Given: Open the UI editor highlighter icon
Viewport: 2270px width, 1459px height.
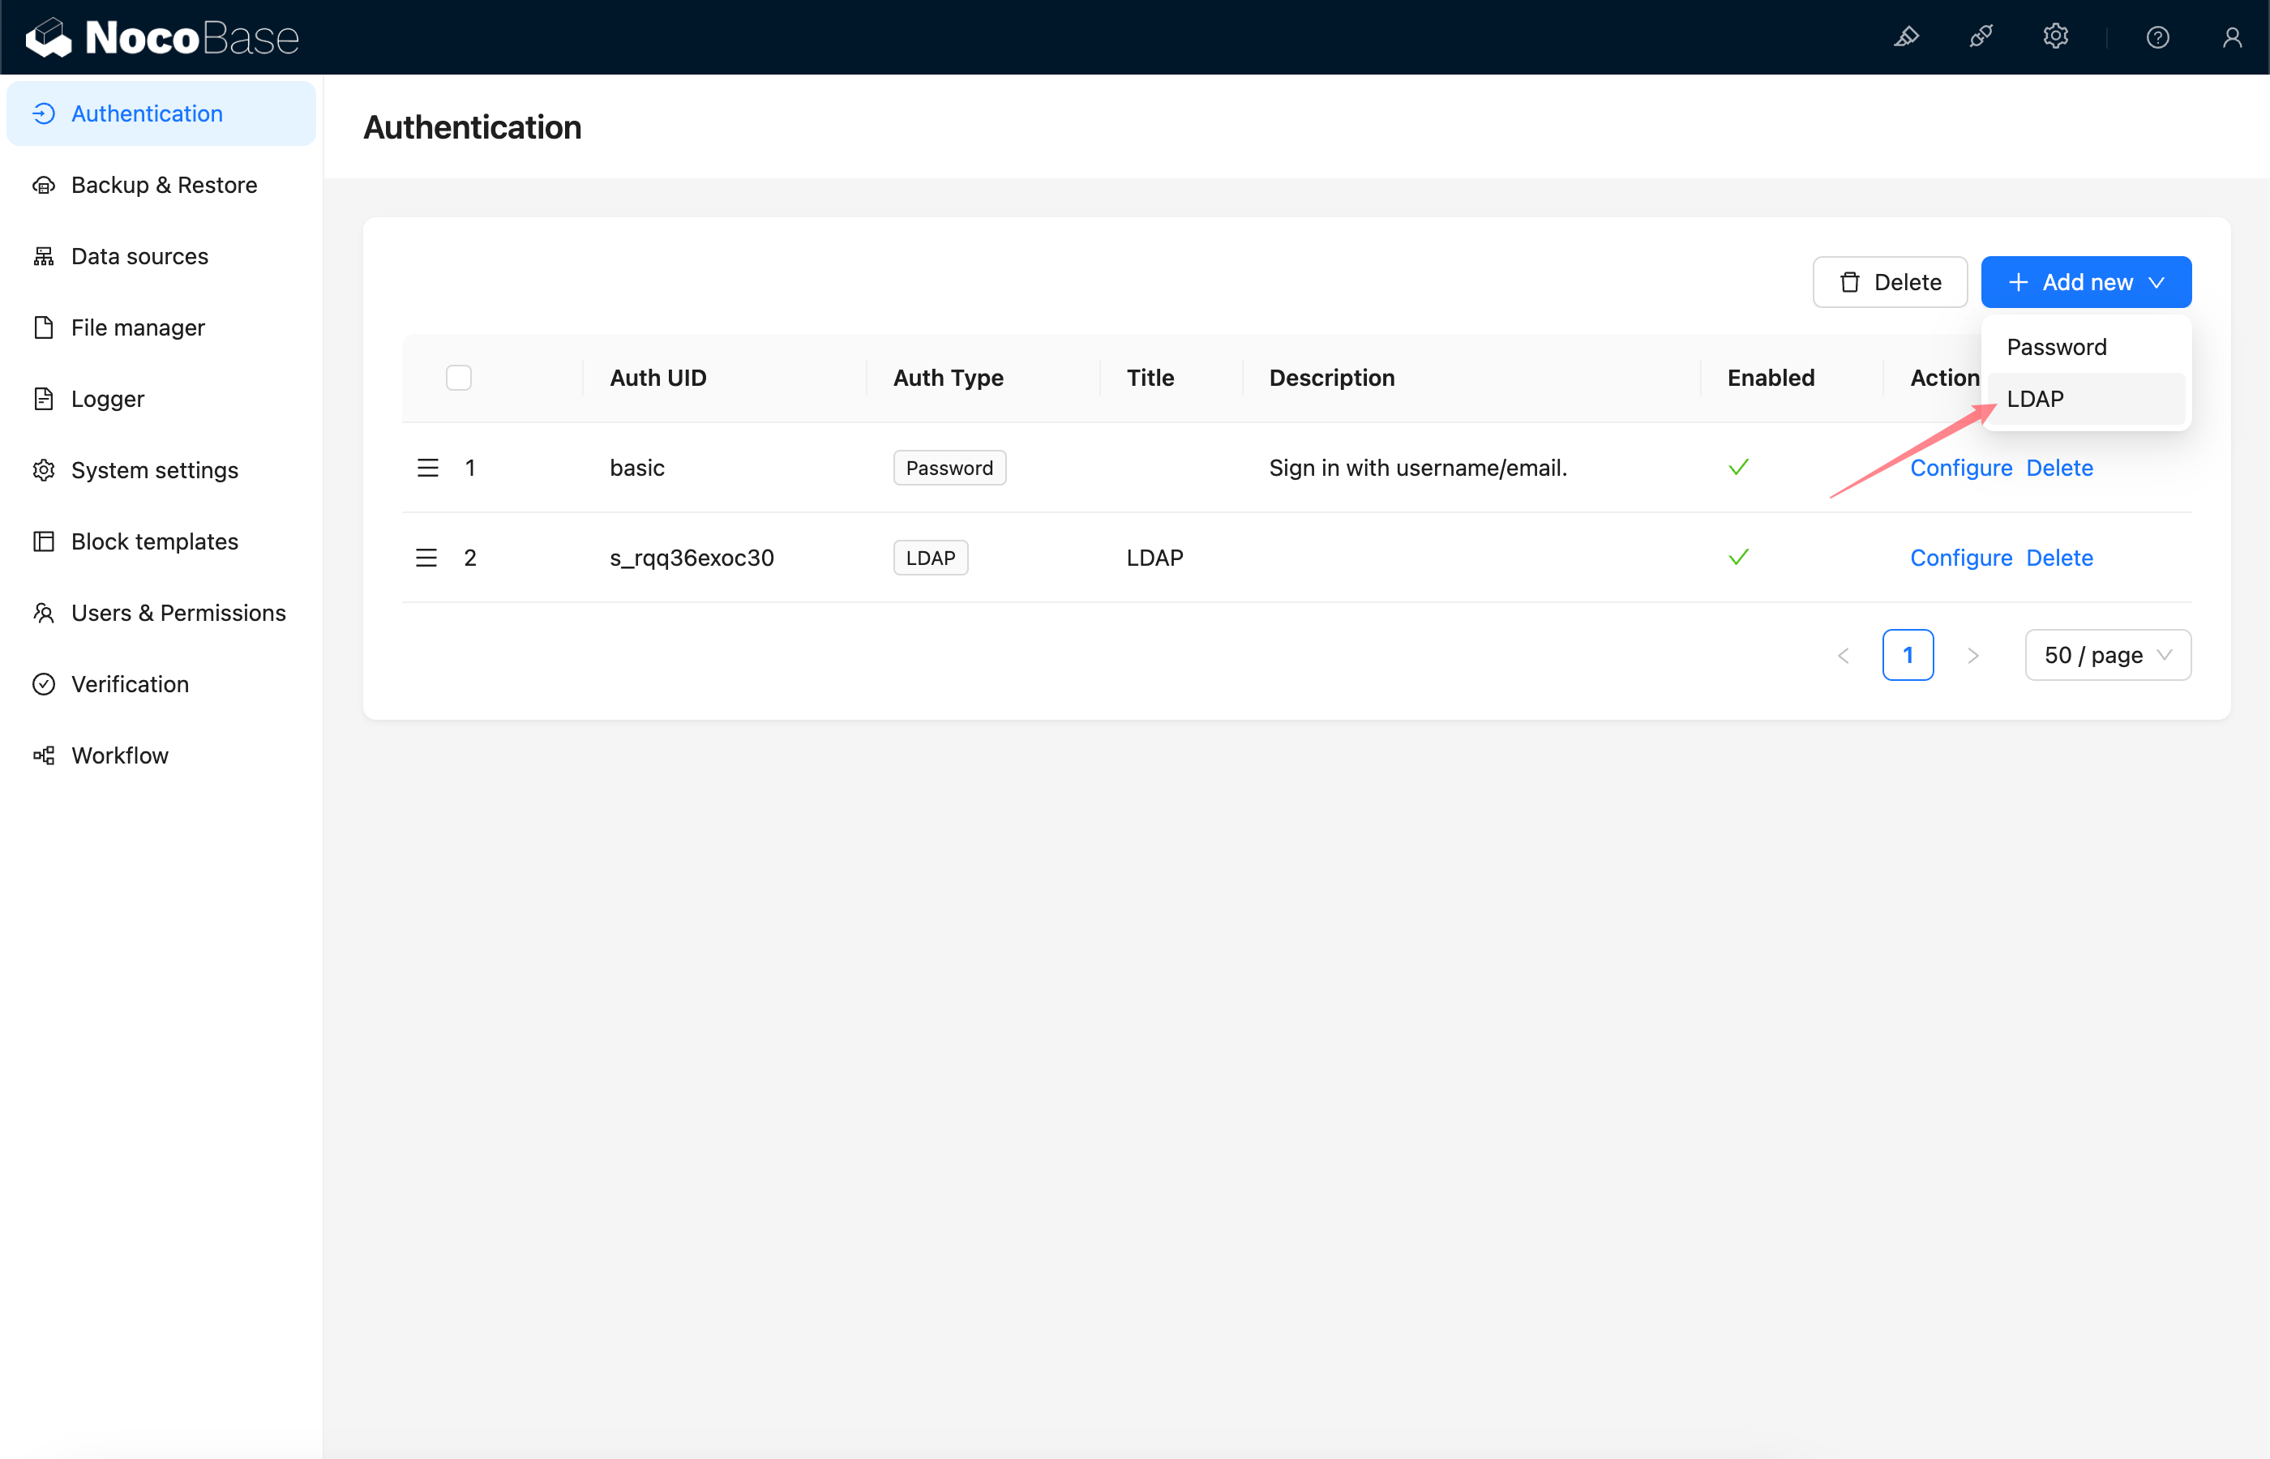Looking at the screenshot, I should pyautogui.click(x=1906, y=37).
